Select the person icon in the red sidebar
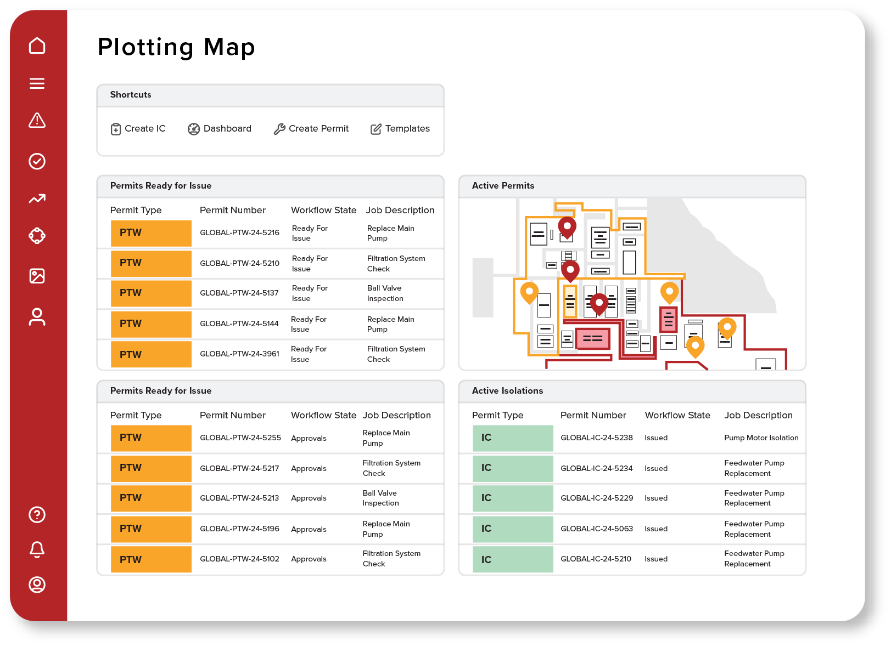This screenshot has width=891, height=647. (37, 316)
